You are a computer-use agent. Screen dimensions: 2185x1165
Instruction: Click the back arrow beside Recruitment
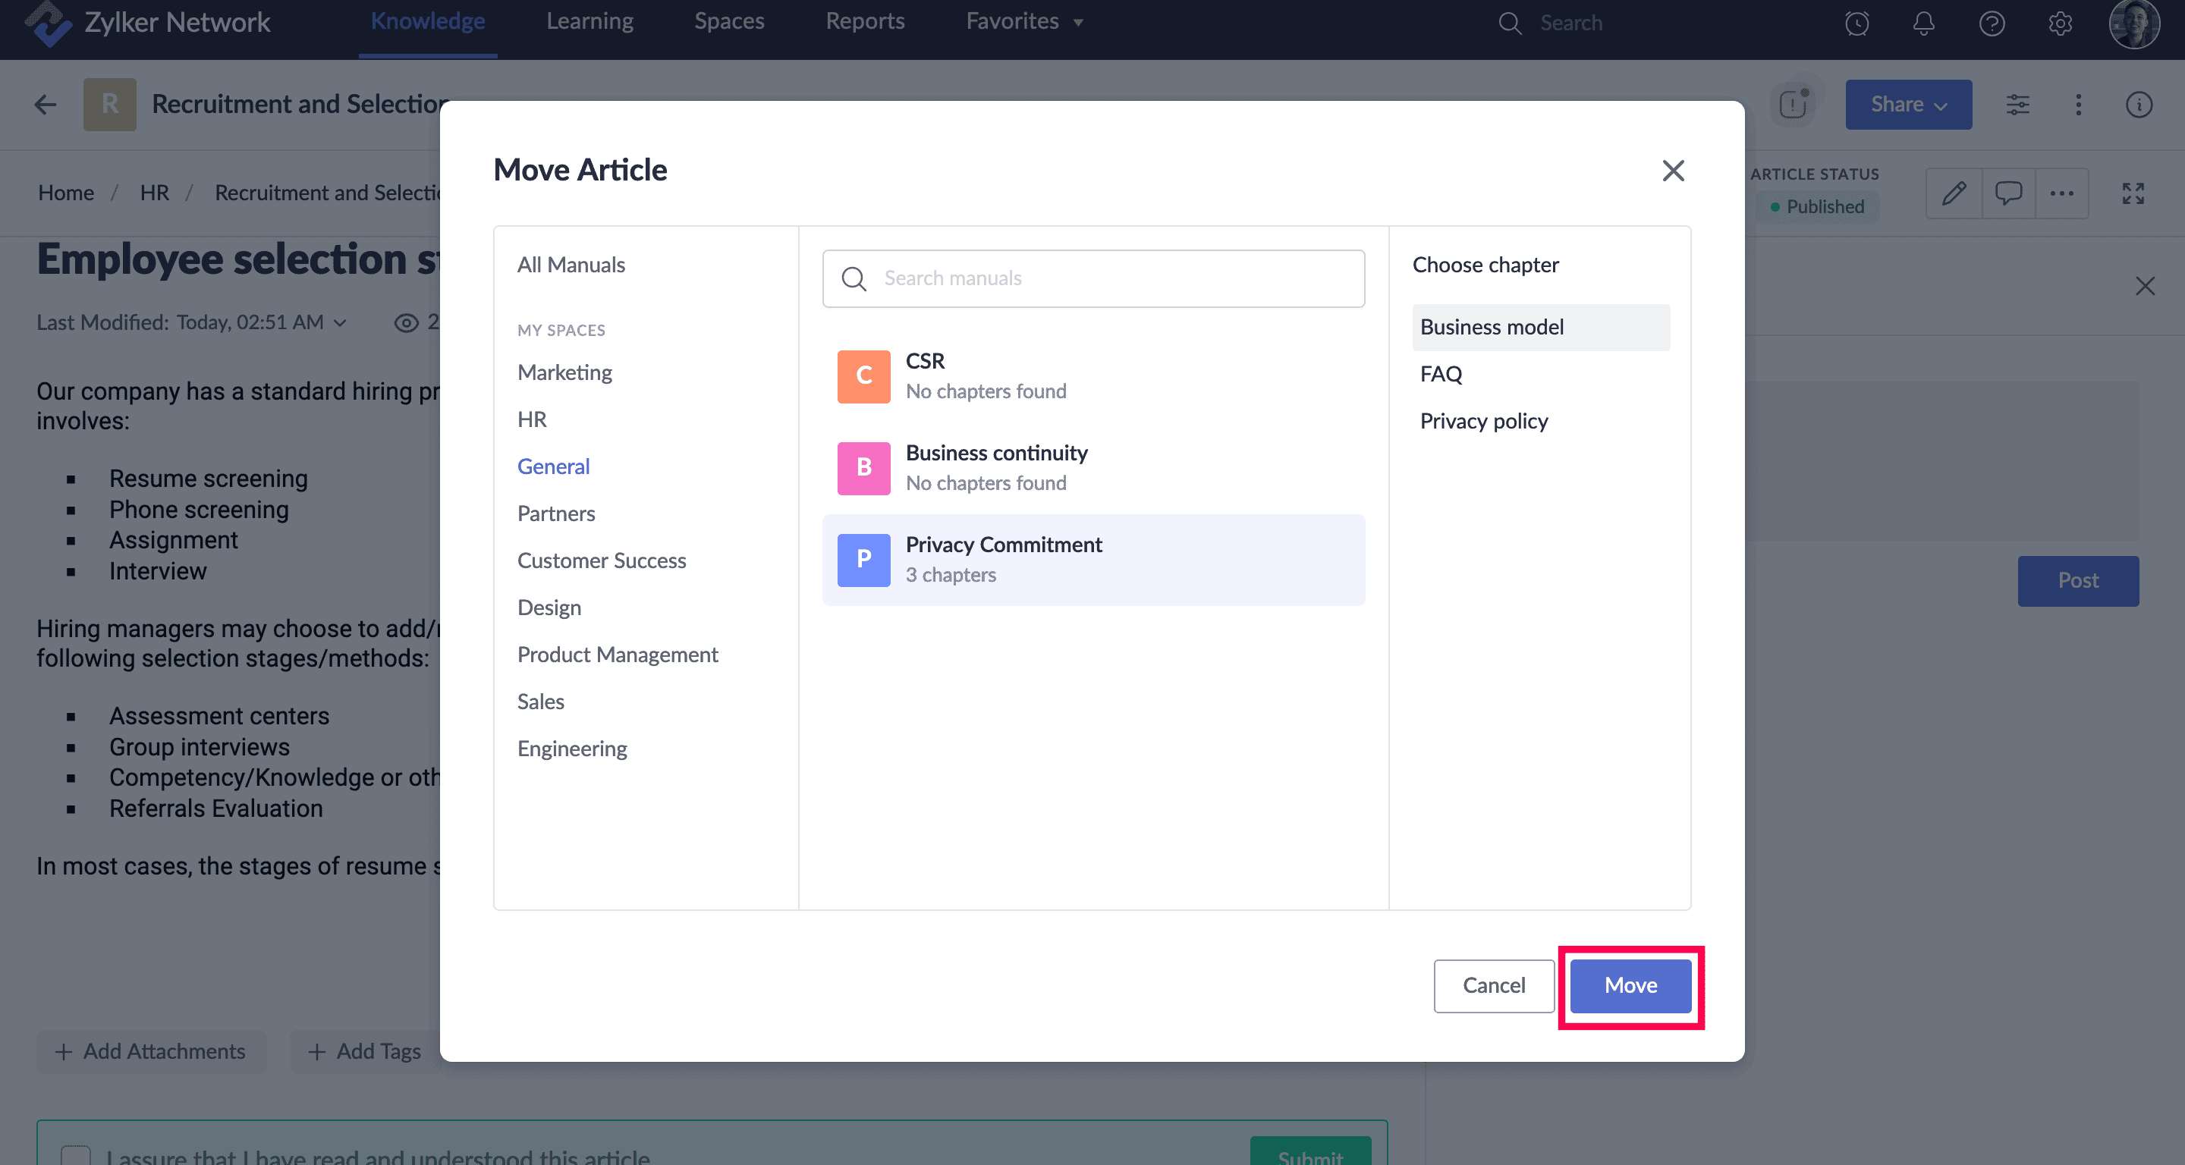pos(45,105)
